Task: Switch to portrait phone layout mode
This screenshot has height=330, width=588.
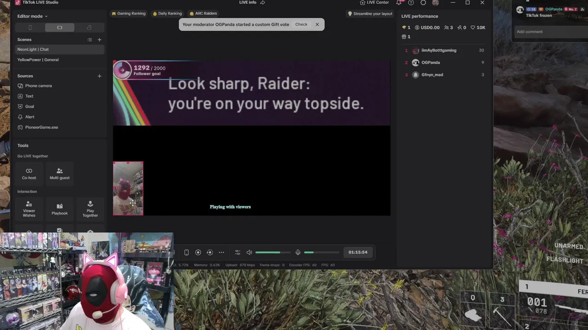Action: coord(30,27)
